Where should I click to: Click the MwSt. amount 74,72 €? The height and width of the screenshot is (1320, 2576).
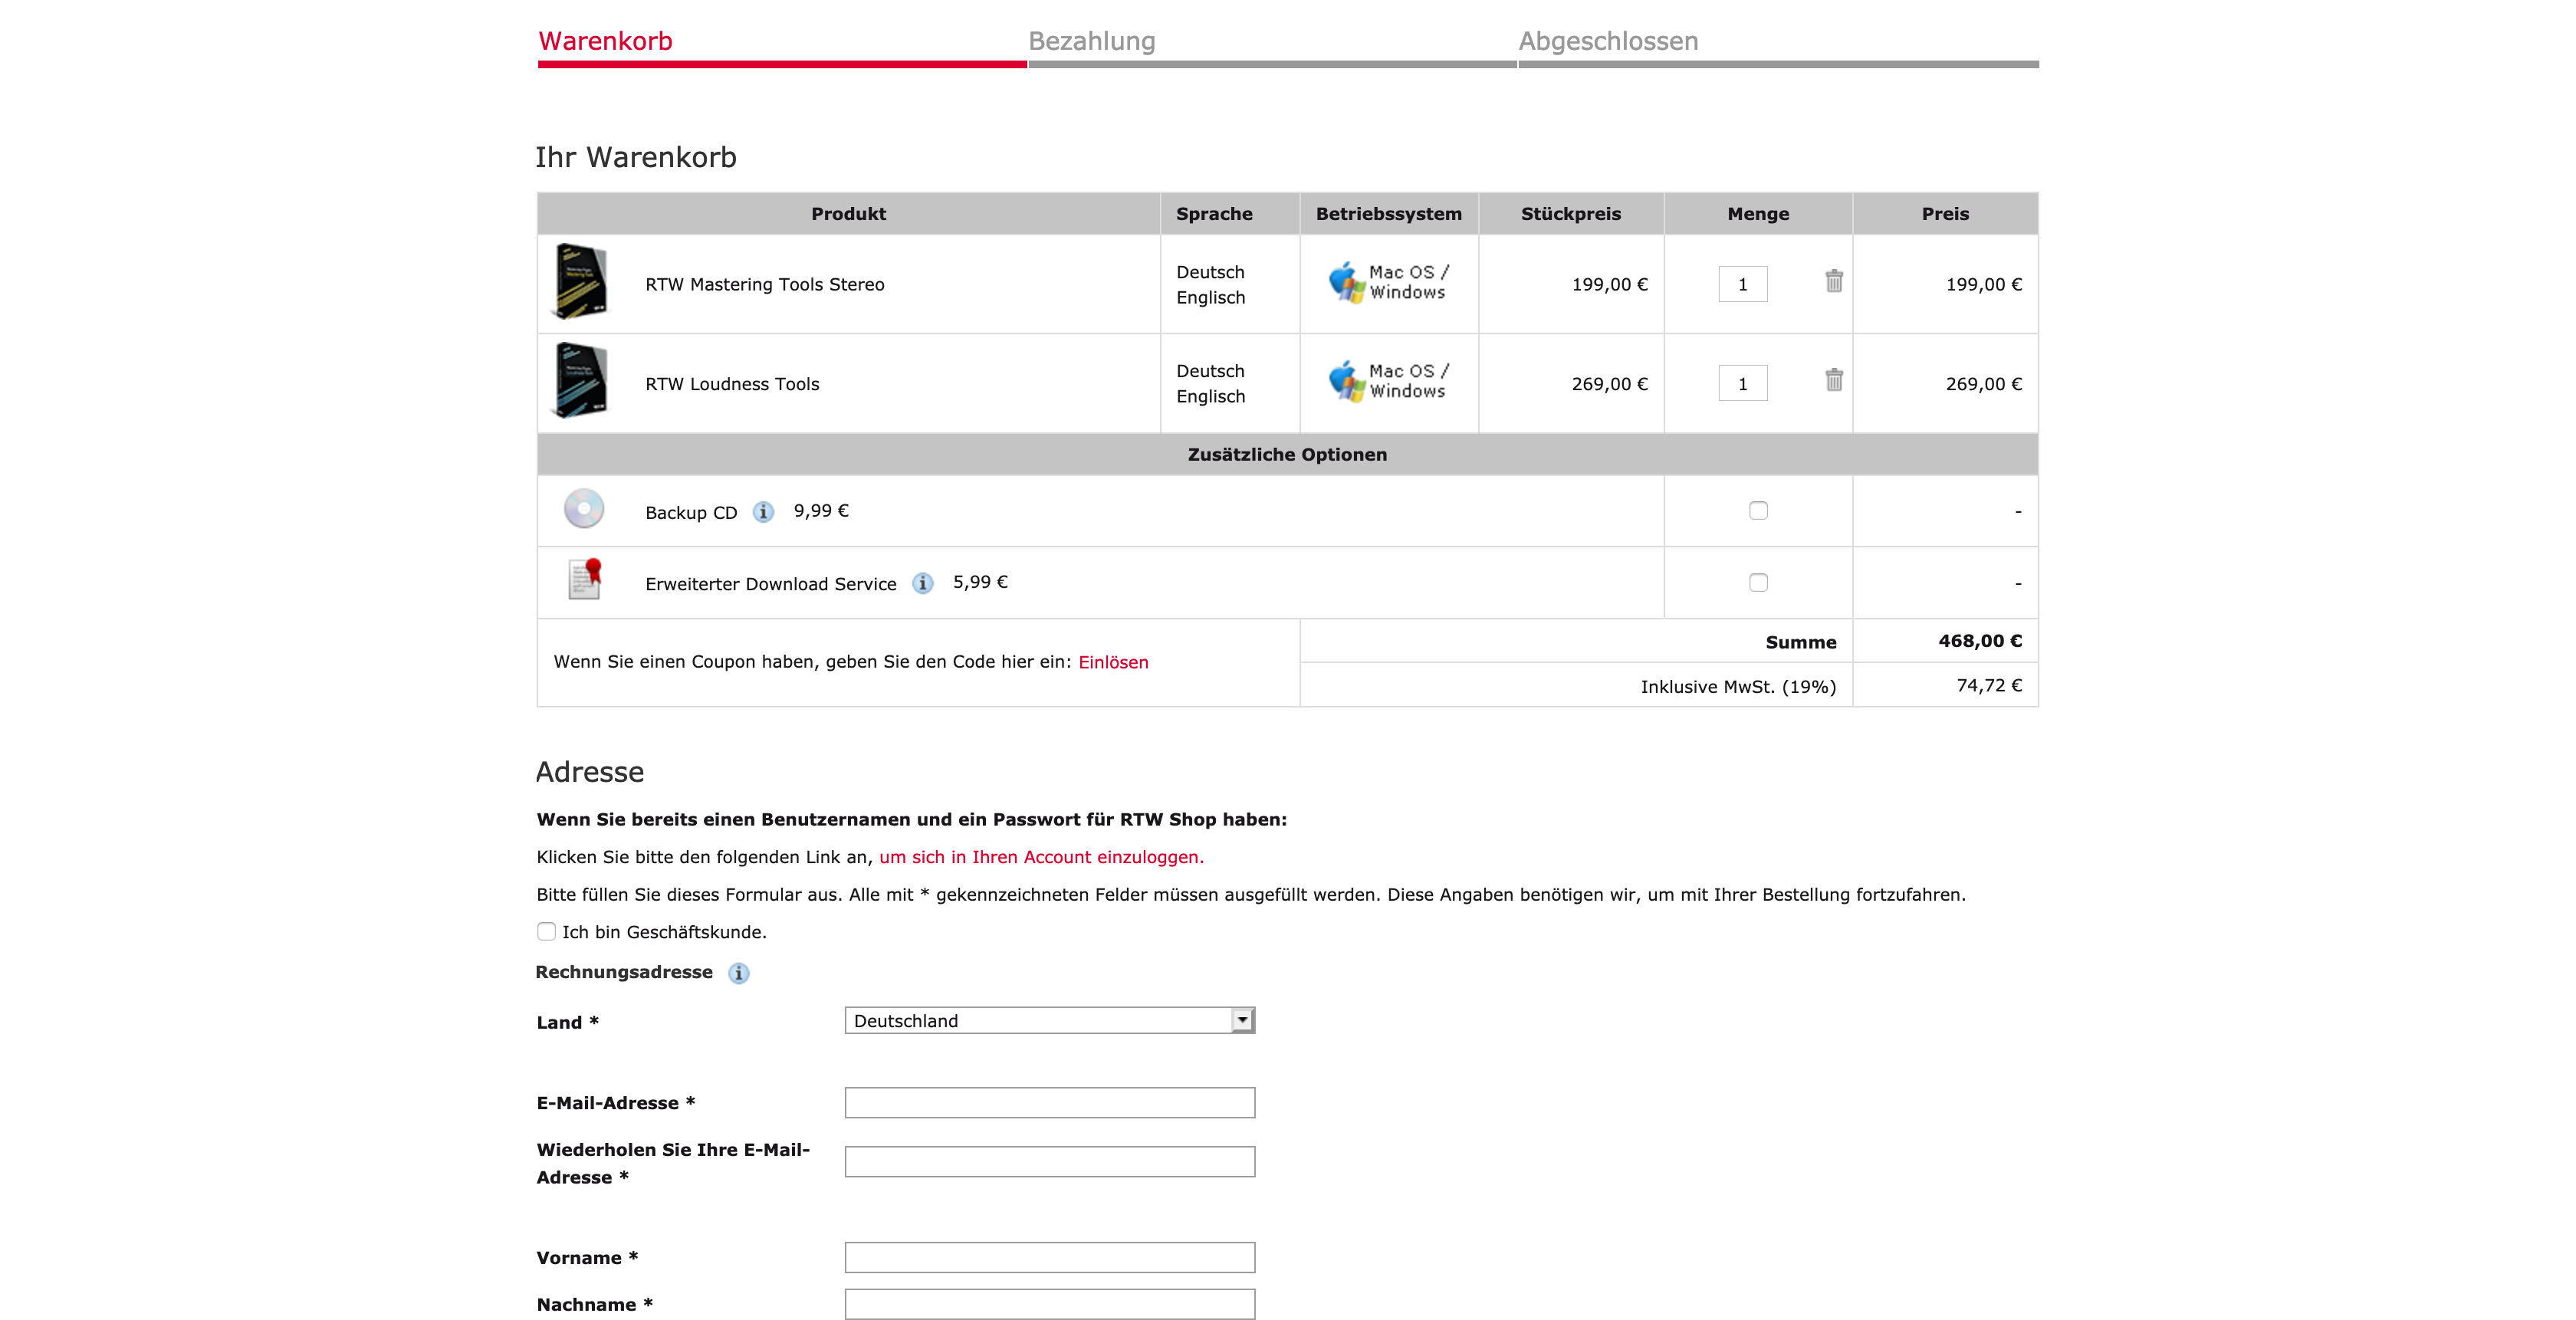tap(1988, 686)
